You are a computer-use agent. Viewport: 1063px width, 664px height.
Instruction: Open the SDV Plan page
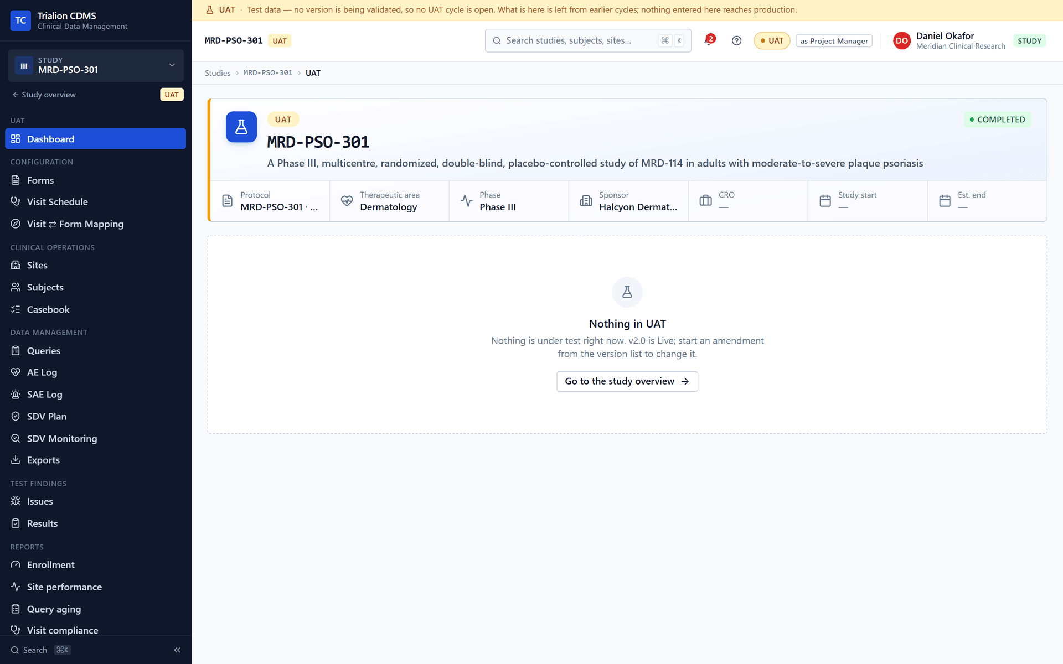(95, 417)
